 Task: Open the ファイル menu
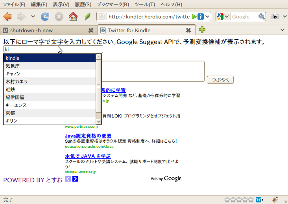point(14,4)
